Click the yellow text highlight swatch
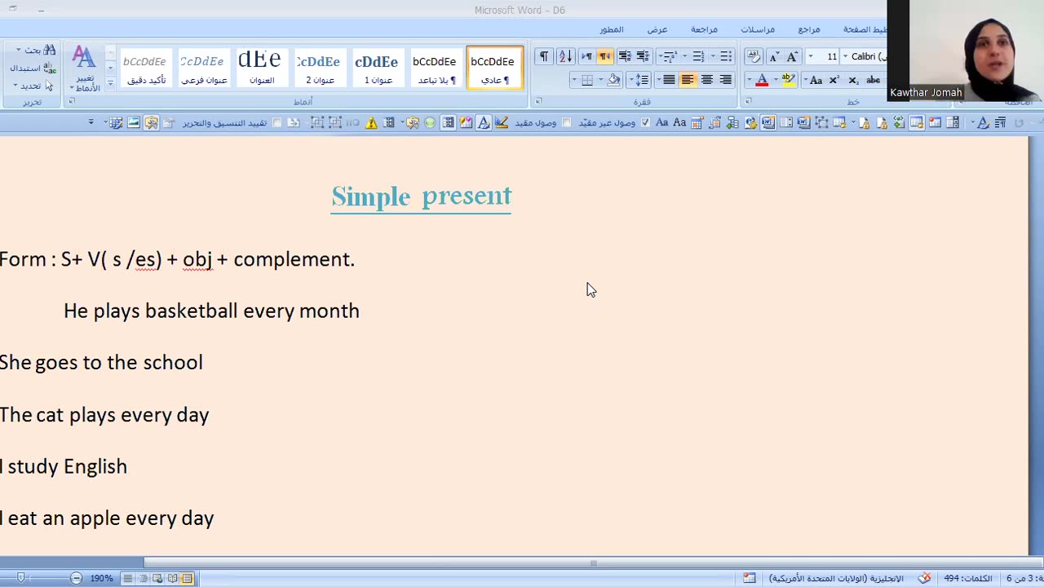This screenshot has width=1044, height=587. pyautogui.click(x=789, y=80)
